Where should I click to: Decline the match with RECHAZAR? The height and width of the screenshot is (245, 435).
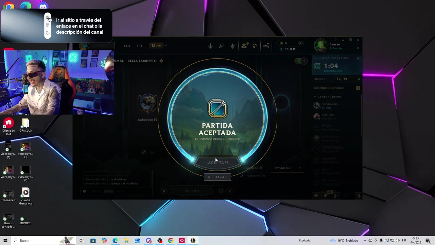(217, 177)
